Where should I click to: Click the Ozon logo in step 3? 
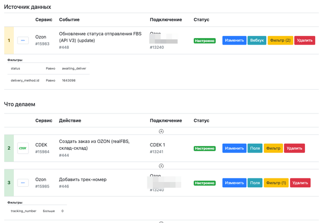pyautogui.click(x=24, y=183)
